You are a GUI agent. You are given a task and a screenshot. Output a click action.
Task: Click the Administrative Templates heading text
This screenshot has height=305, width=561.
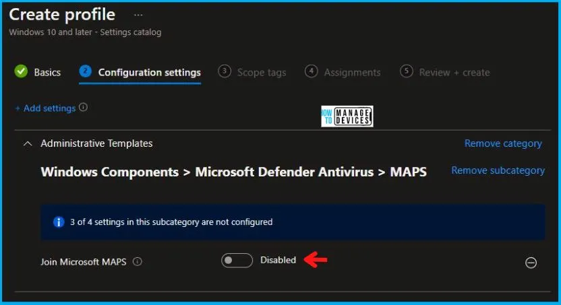(96, 143)
